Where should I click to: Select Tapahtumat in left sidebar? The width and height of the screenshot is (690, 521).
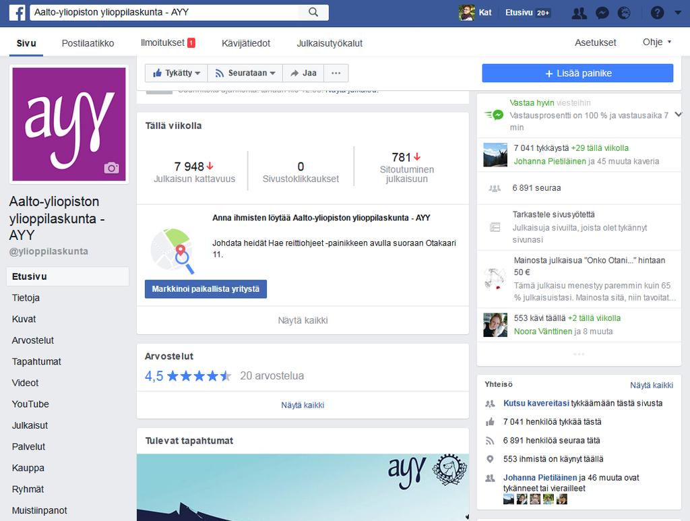pyautogui.click(x=36, y=362)
